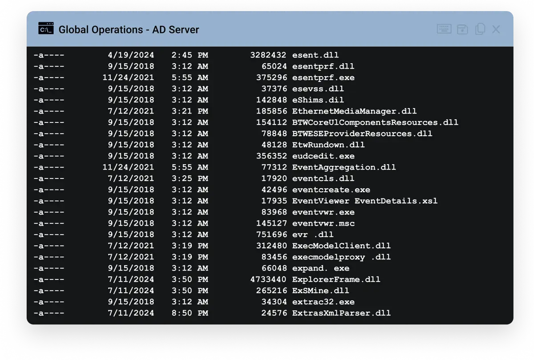Select EventAggregation.dll file name

[x=344, y=167]
